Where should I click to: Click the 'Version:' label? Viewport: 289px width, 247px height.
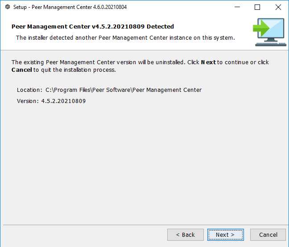(x=28, y=101)
